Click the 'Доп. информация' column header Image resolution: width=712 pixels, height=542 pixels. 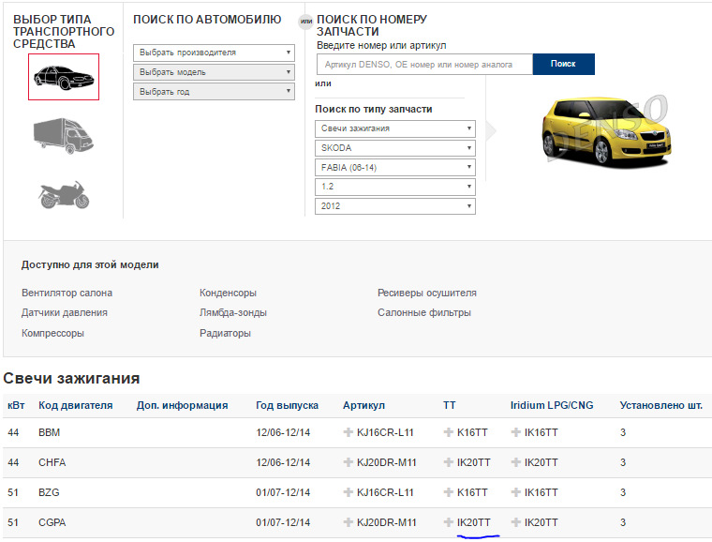point(182,405)
